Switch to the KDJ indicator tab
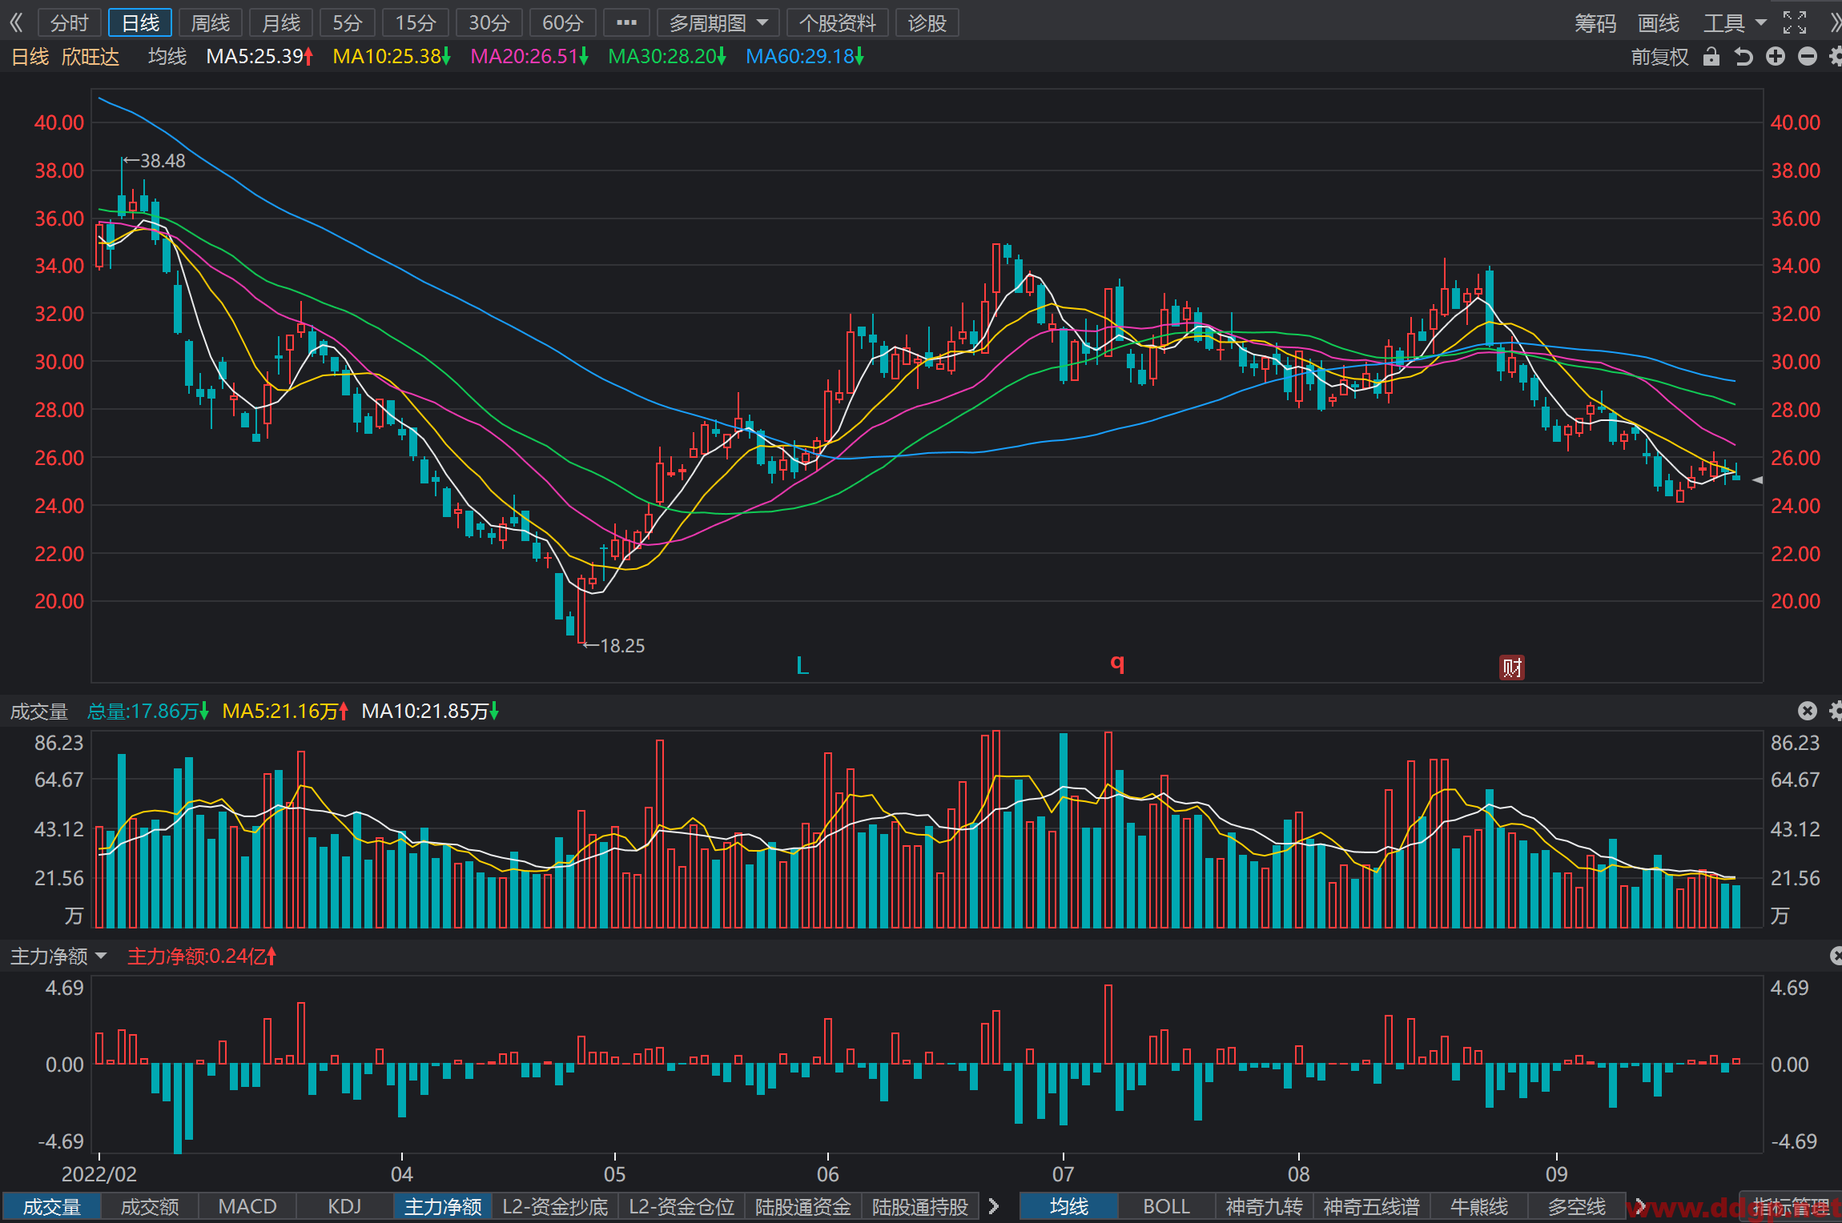This screenshot has height=1223, width=1842. point(345,1206)
